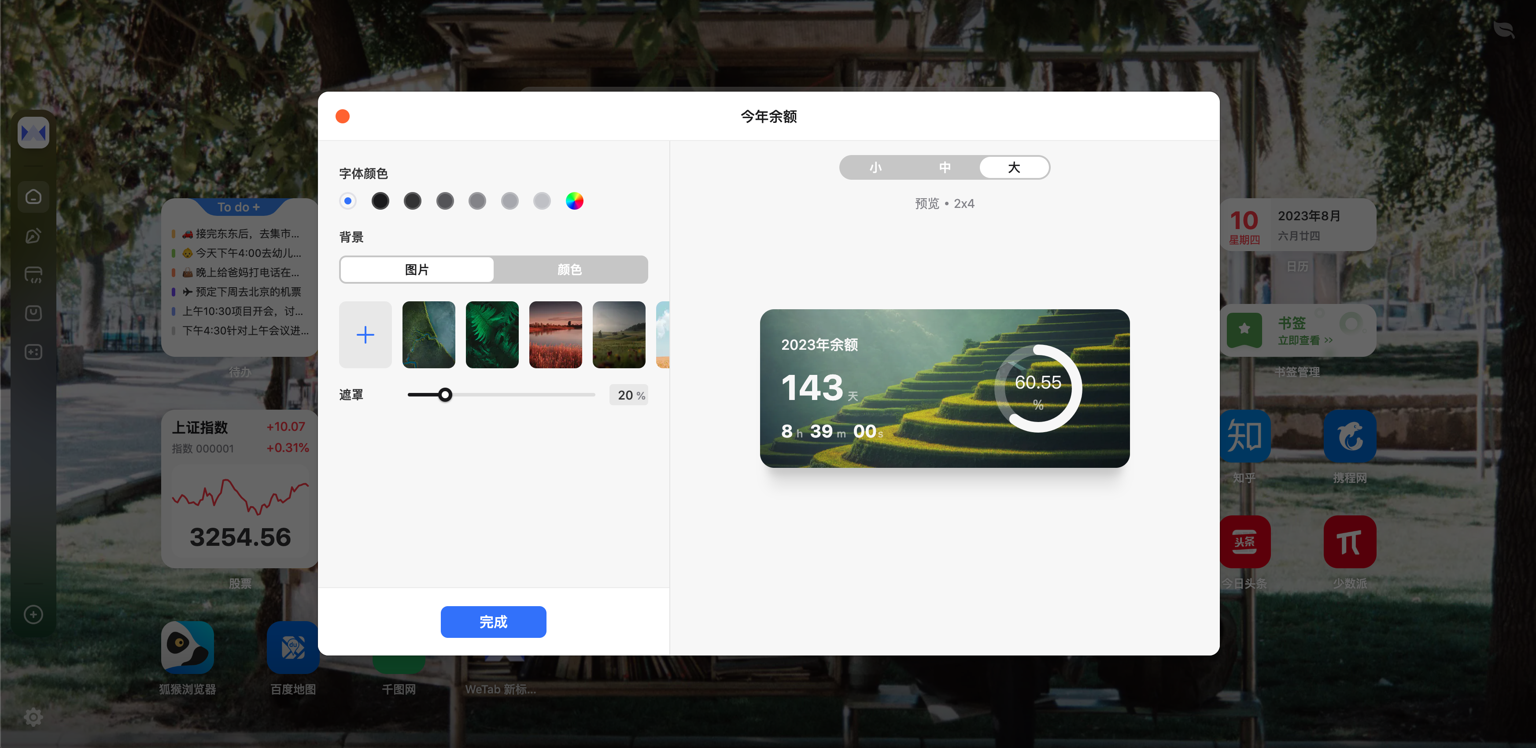This screenshot has height=748, width=1536.
Task: Click the 完成 button
Action: click(x=493, y=622)
